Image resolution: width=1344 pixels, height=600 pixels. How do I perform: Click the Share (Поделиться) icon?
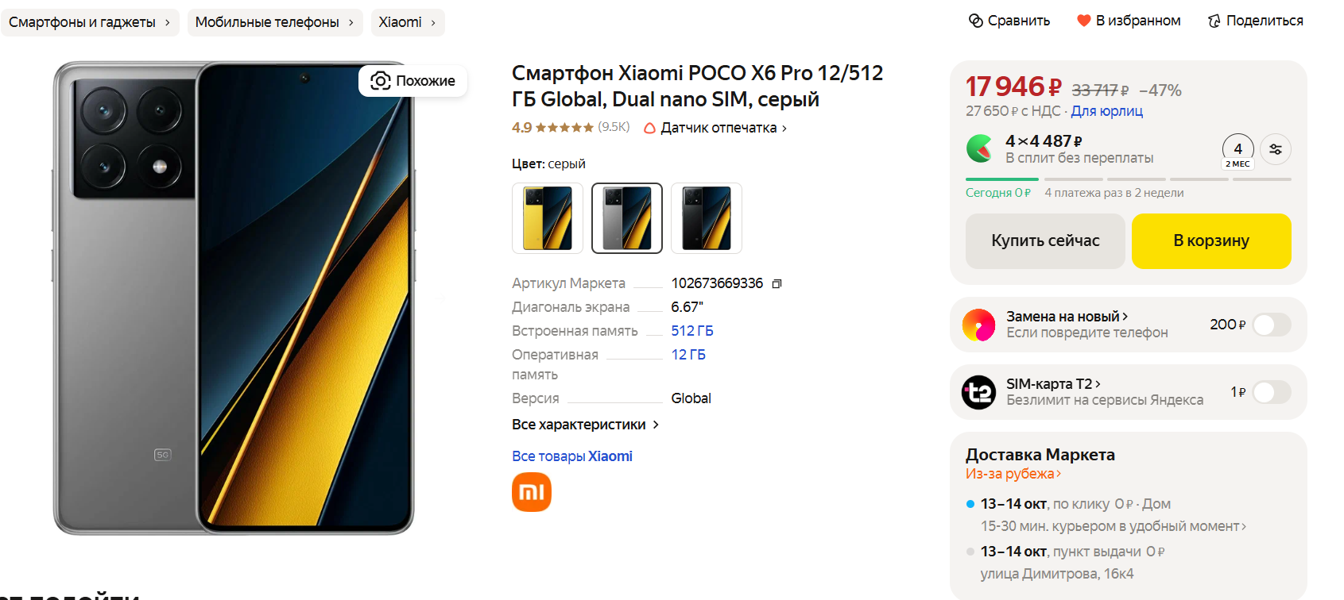coord(1214,21)
